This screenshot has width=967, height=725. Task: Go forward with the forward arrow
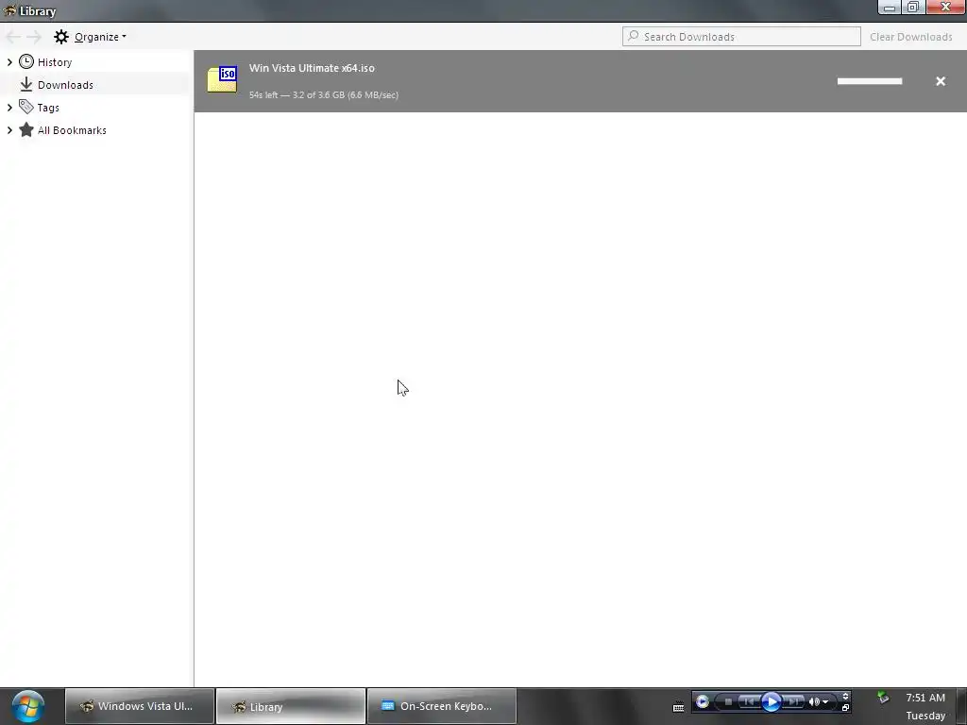[x=34, y=37]
